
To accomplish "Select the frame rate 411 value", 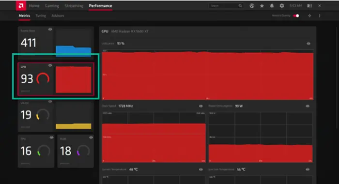I will pyautogui.click(x=28, y=43).
